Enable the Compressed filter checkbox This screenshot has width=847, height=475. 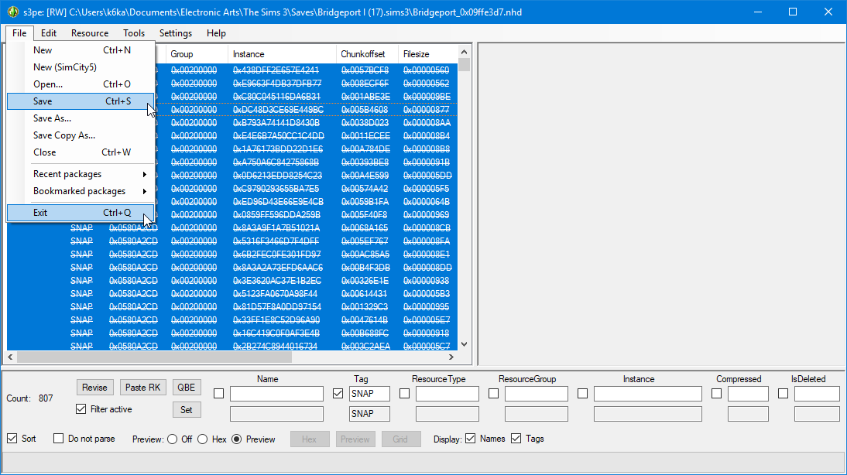pyautogui.click(x=717, y=394)
